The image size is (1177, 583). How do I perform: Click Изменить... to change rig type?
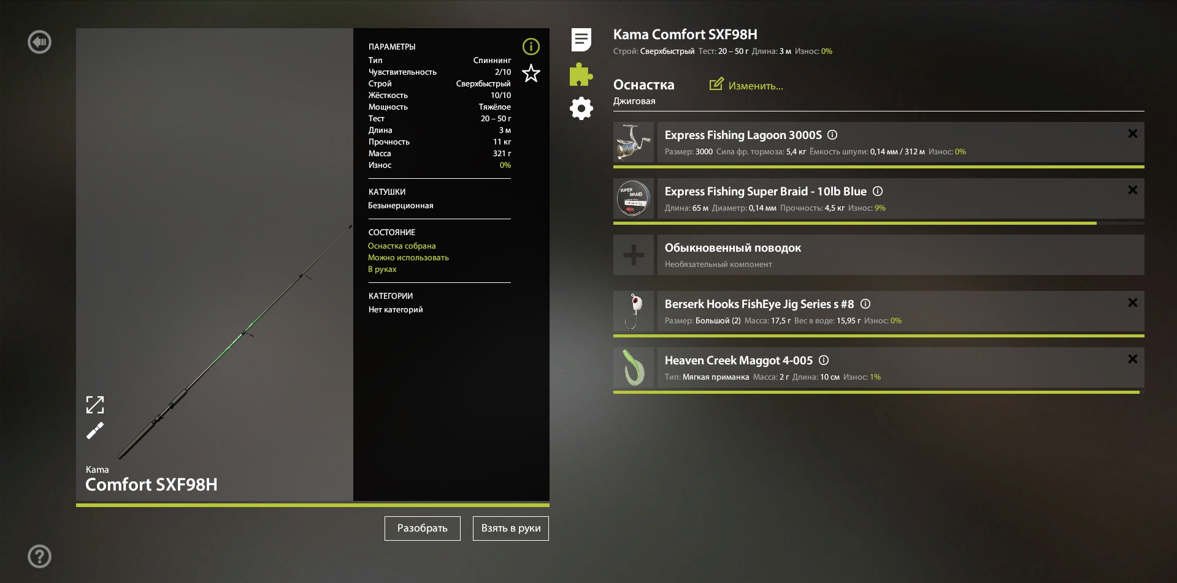pyautogui.click(x=746, y=86)
